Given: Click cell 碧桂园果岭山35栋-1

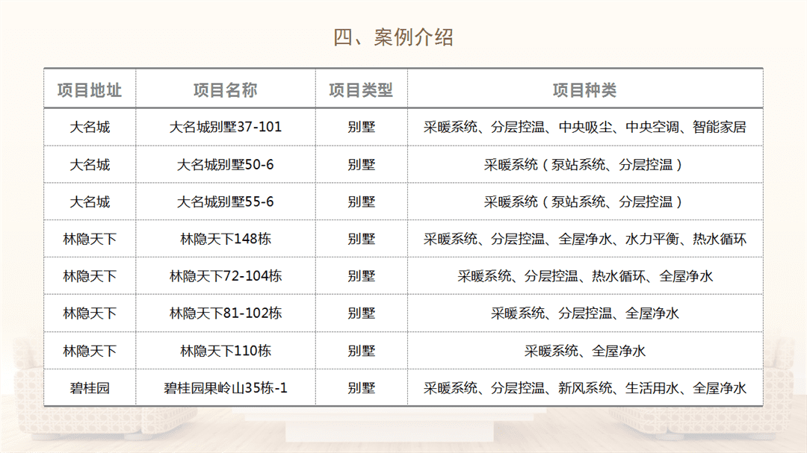Looking at the screenshot, I should coord(226,387).
